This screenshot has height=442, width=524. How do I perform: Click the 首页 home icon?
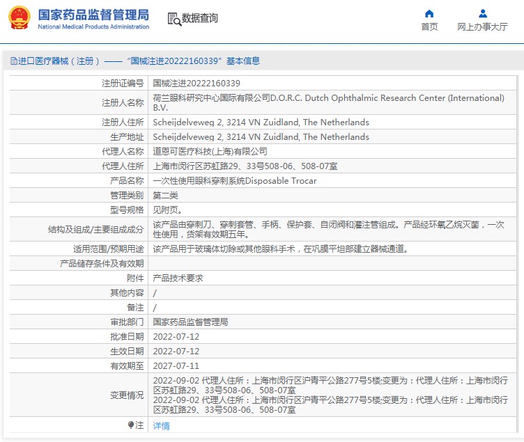pyautogui.click(x=429, y=14)
